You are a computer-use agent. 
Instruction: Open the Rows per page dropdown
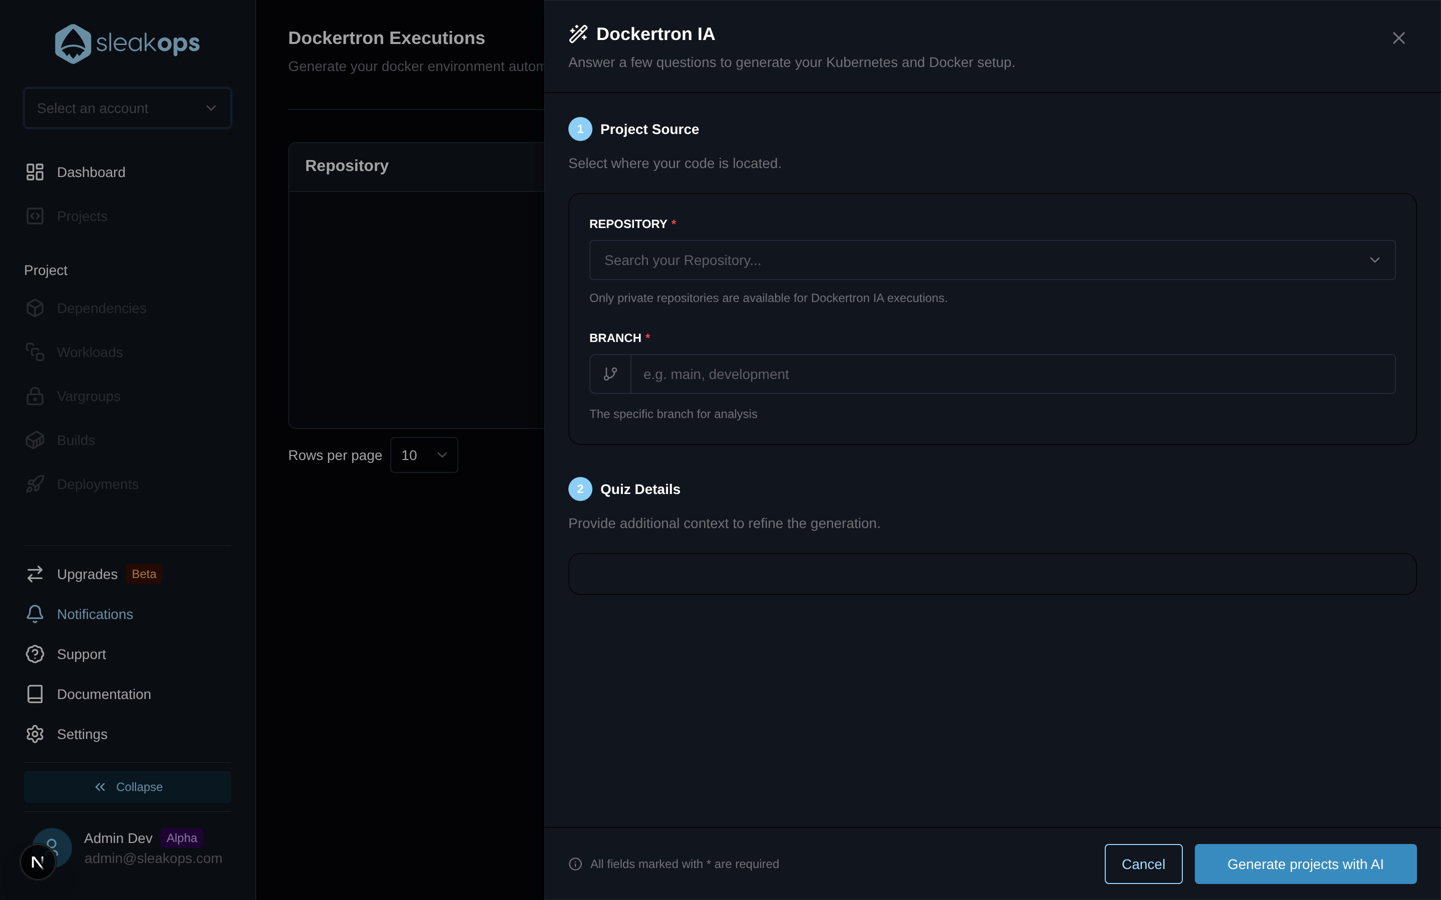pos(424,455)
